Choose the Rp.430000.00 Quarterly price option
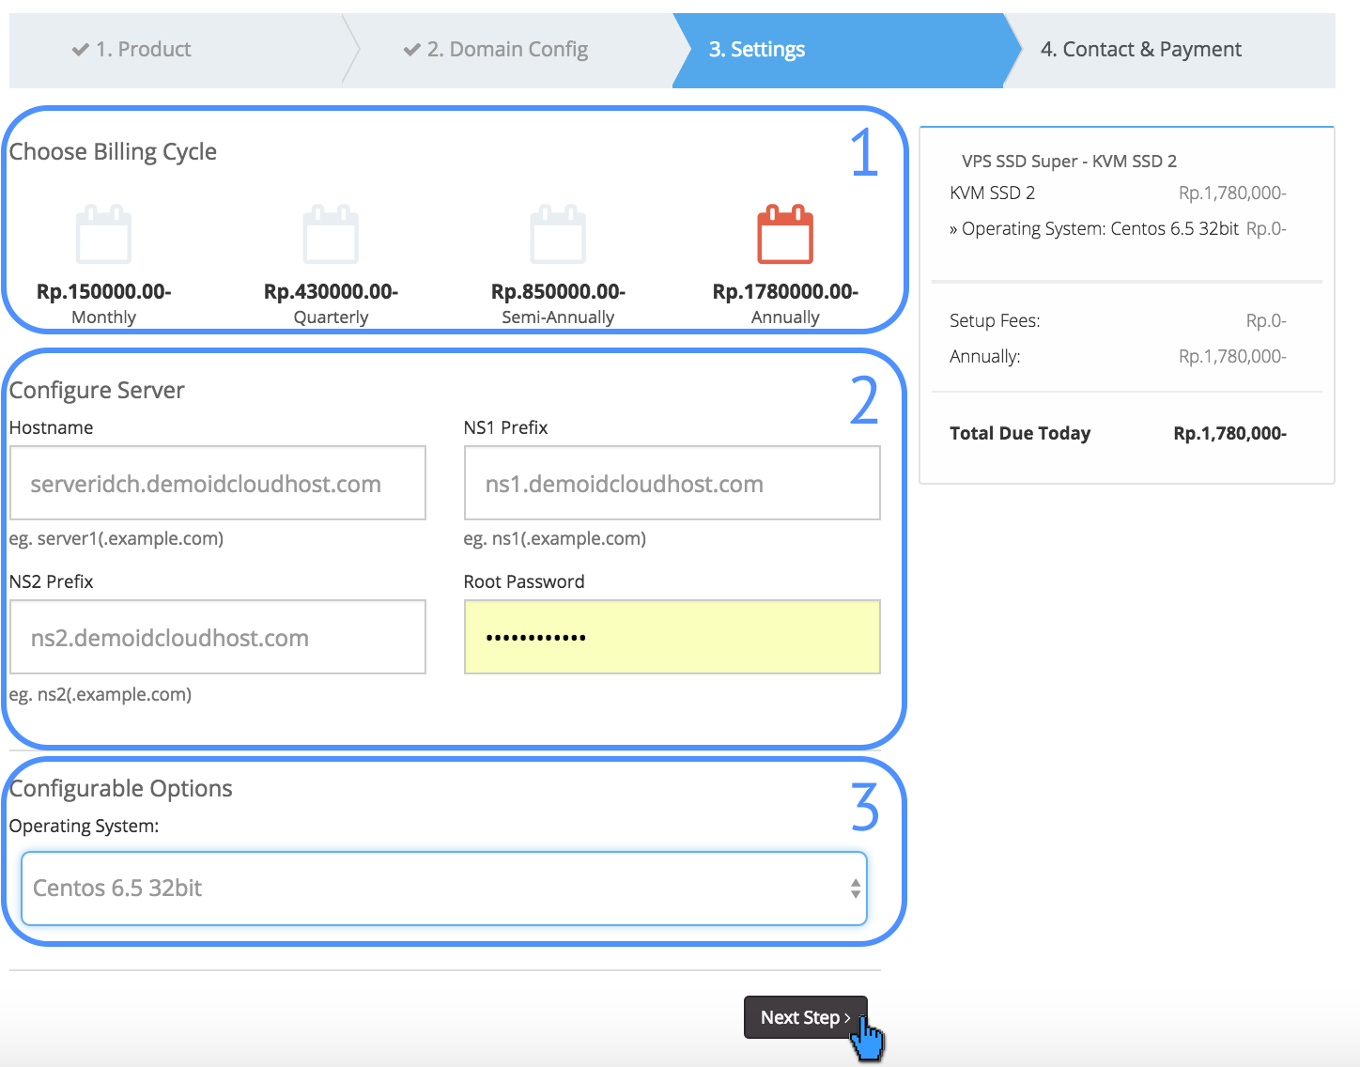 tap(331, 292)
